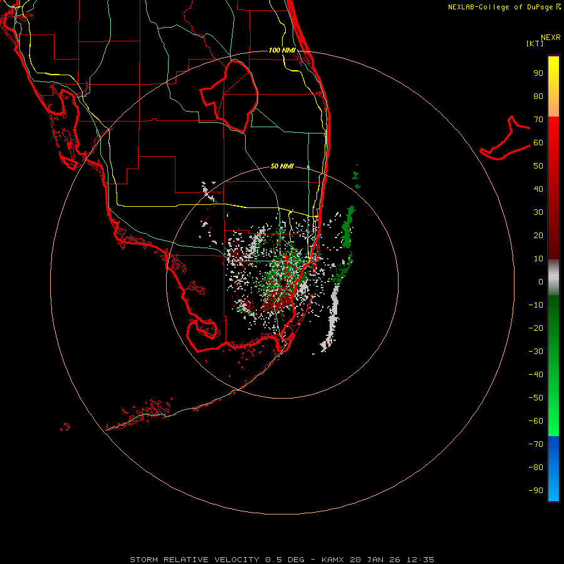The width and height of the screenshot is (564, 564).
Task: Pick the light blue segment near -90
Action: point(553,491)
